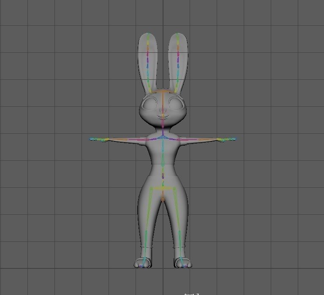
Task: Select the green thigh bone of the screen-left leg
Action: pyautogui.click(x=149, y=209)
